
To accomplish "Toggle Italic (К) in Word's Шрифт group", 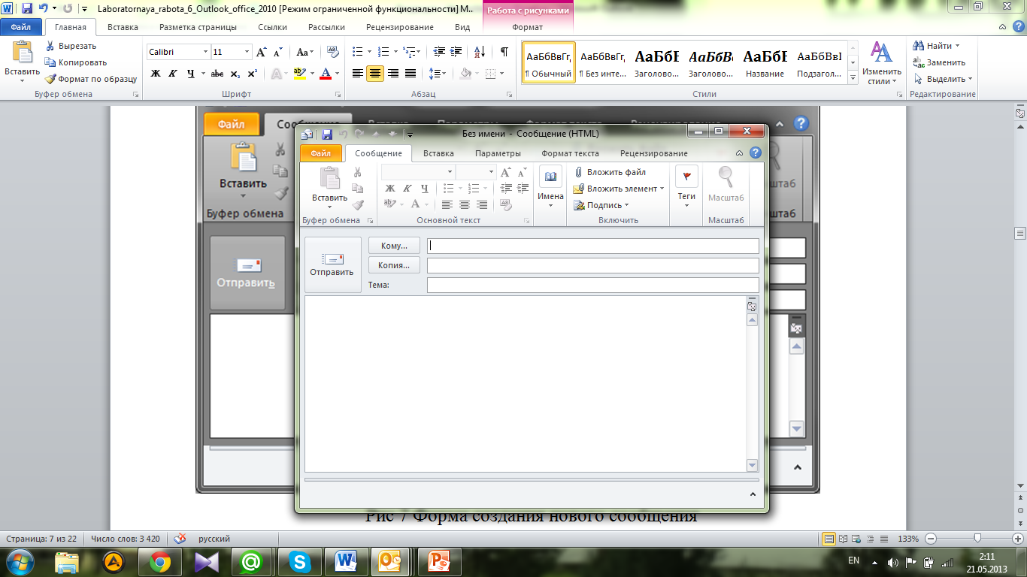I will [173, 74].
